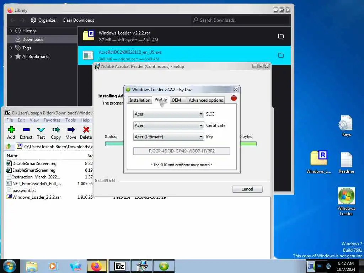
Task: Select Instruction_March_2022 file in 7-Zip
Action: click(36, 177)
